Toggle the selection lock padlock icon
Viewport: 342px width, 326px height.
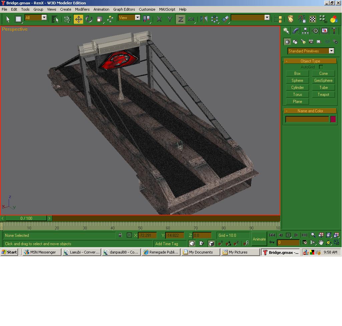[120, 235]
